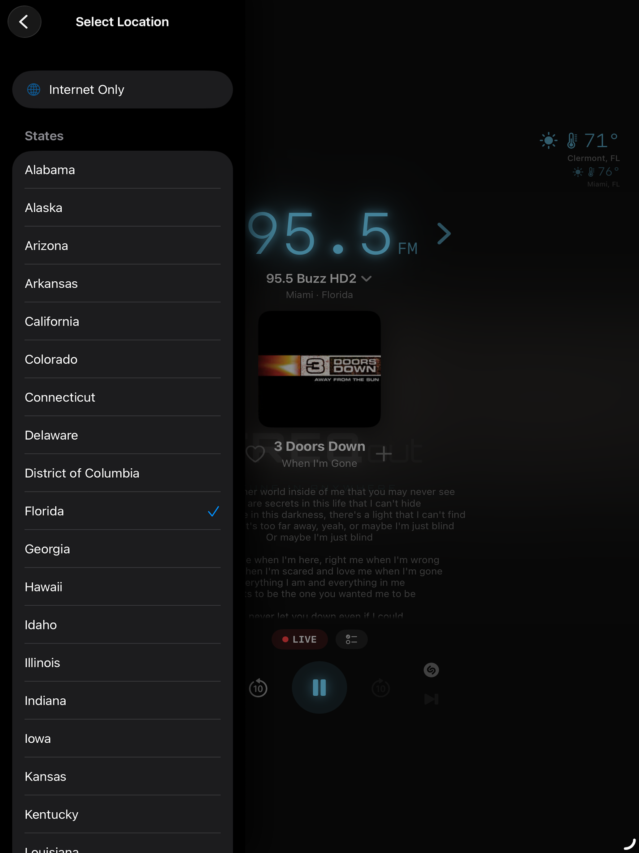Select Kentucky as the location

[x=123, y=815]
